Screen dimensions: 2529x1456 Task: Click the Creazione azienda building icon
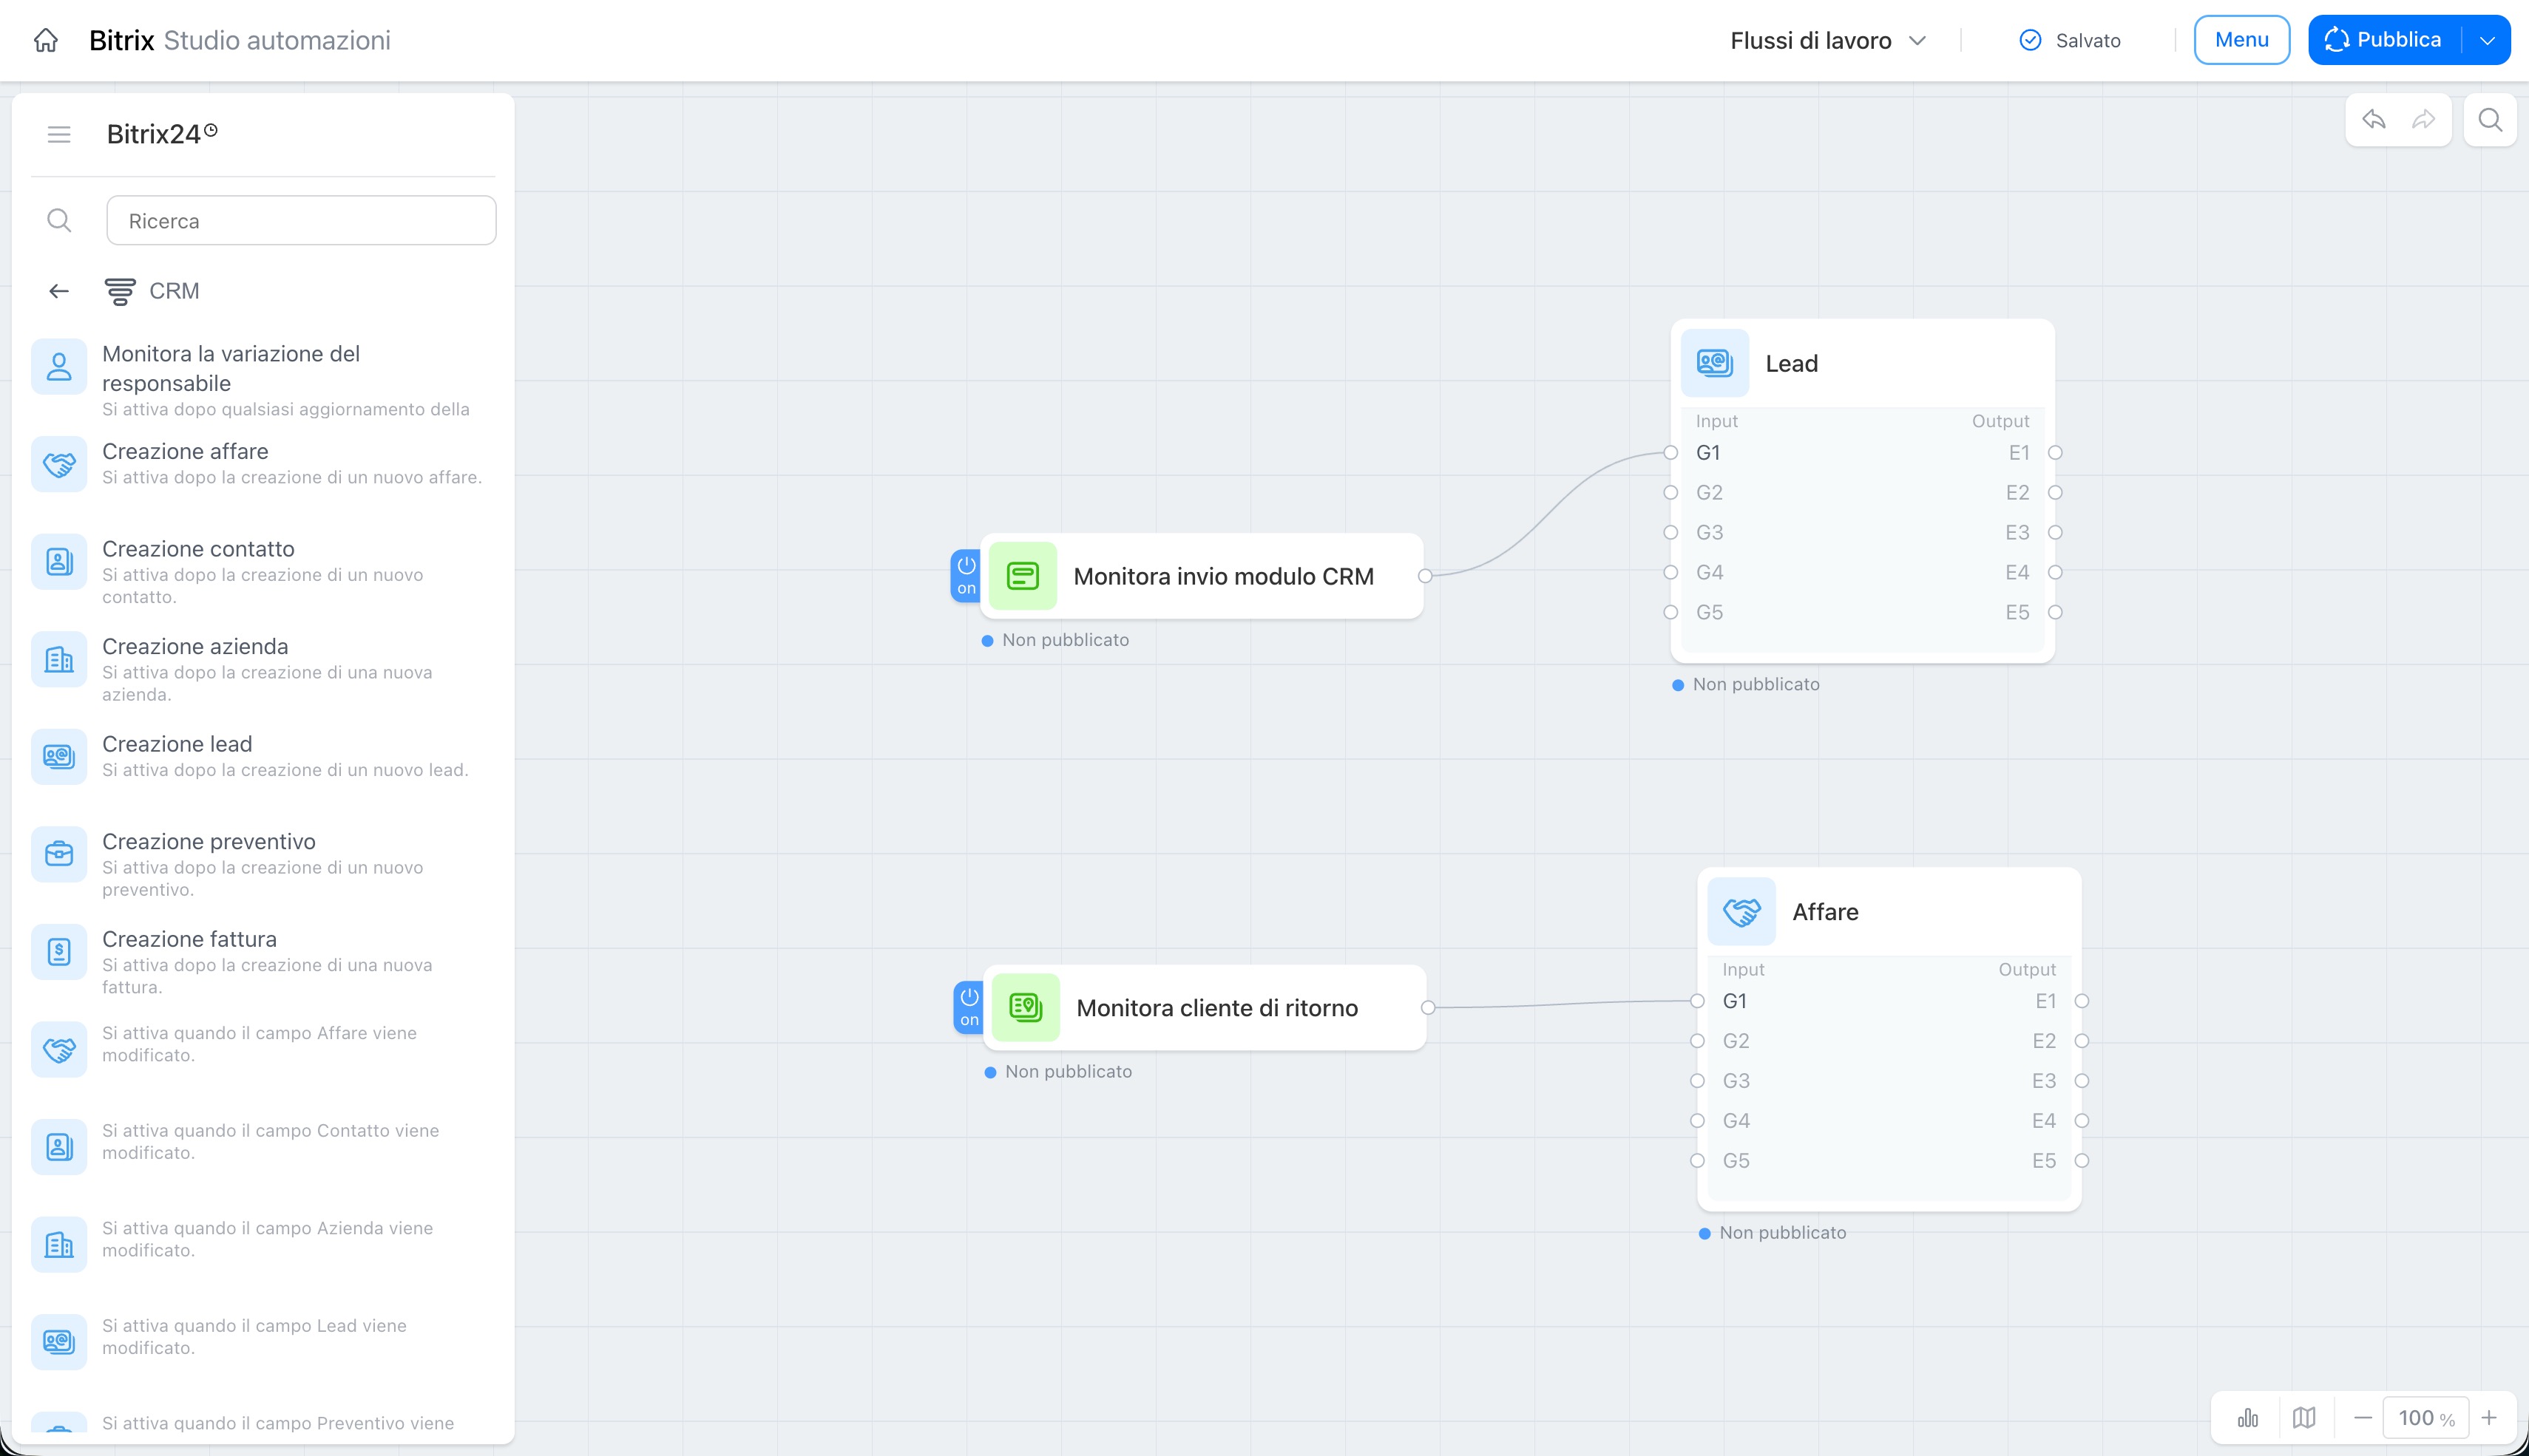(x=59, y=659)
